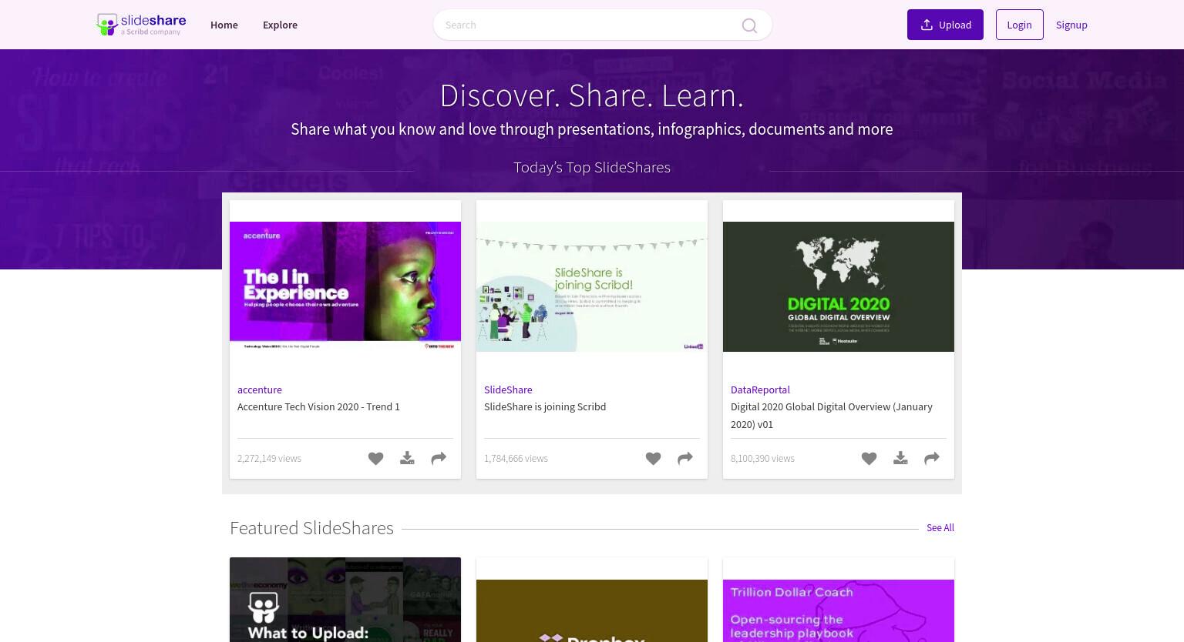Open title Digital 2020 Global Digital Overview
The image size is (1184, 642).
(x=832, y=415)
